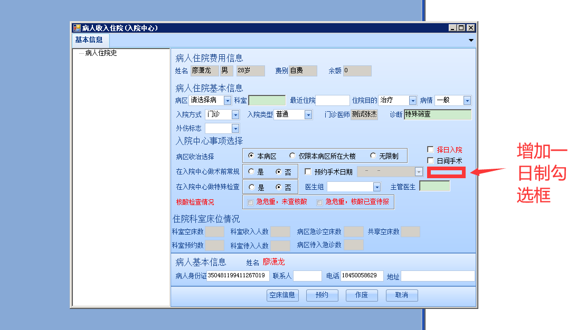Click the 取消 button
586x330 pixels.
click(402, 295)
